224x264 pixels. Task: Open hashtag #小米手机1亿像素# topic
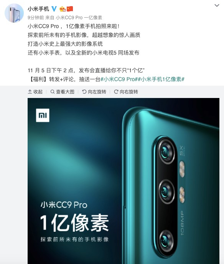(x=161, y=79)
